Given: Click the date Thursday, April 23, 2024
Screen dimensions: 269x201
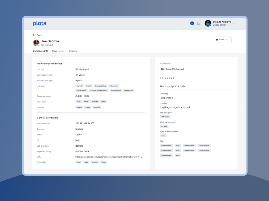Looking at the screenshot, I should (x=173, y=86).
